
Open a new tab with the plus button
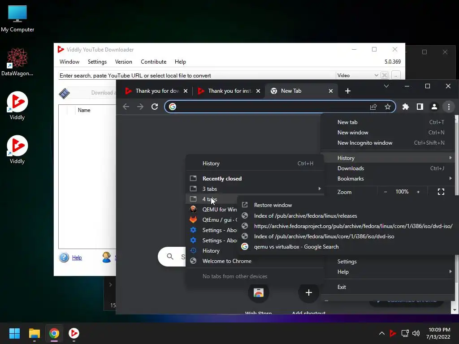coord(348,91)
